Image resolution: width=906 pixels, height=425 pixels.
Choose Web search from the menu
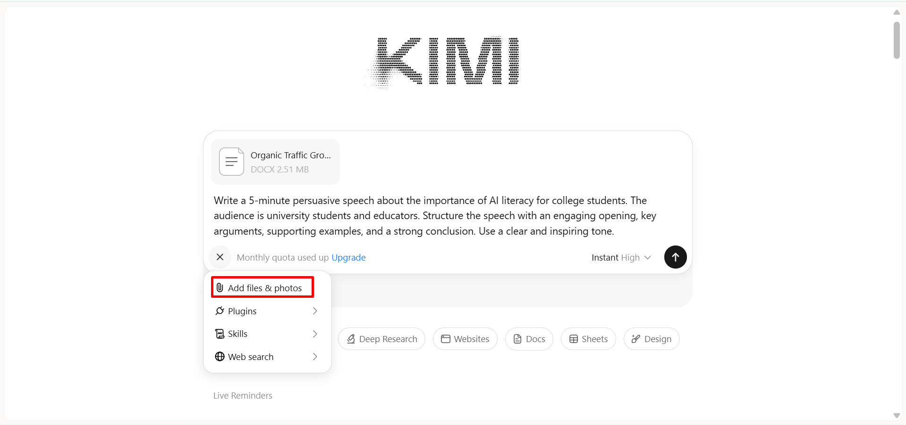point(267,357)
